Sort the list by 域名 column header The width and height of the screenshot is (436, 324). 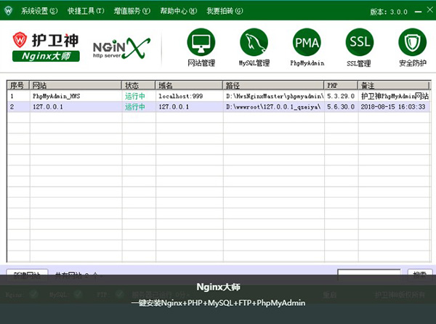(189, 85)
